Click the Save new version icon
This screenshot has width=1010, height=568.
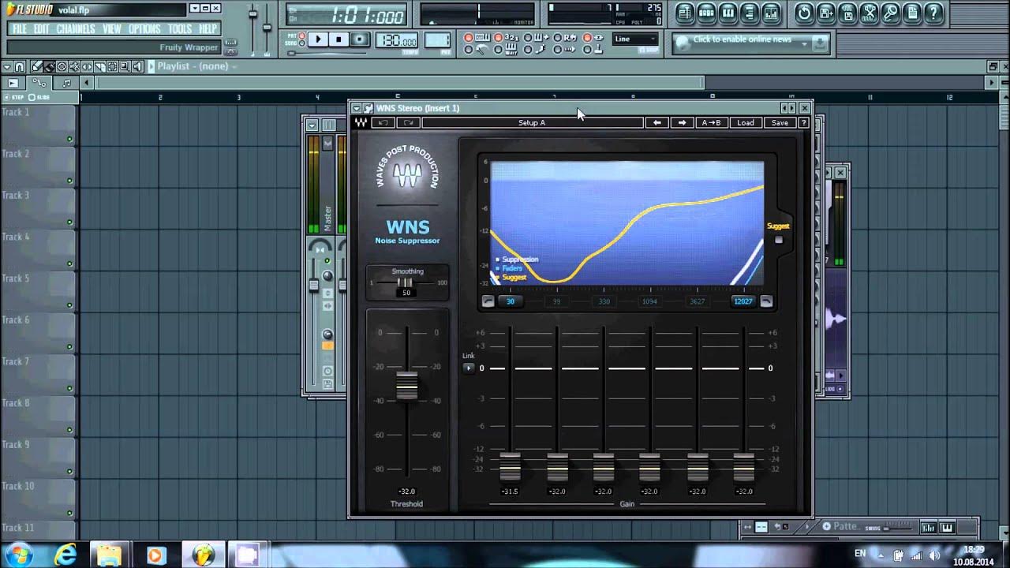(826, 13)
